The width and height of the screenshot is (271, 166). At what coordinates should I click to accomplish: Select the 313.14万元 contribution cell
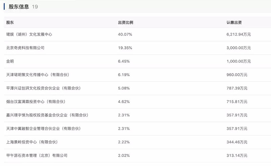[237, 155]
